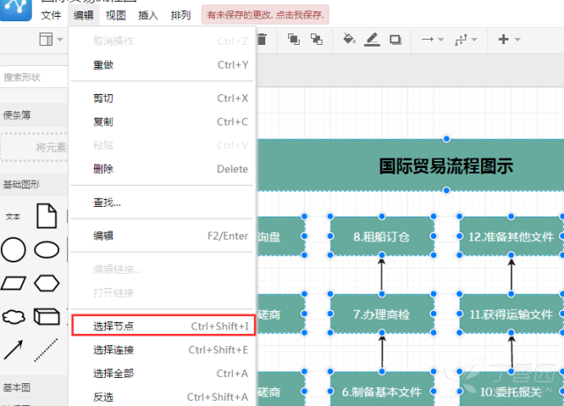Click the app logo icon

pos(16,9)
